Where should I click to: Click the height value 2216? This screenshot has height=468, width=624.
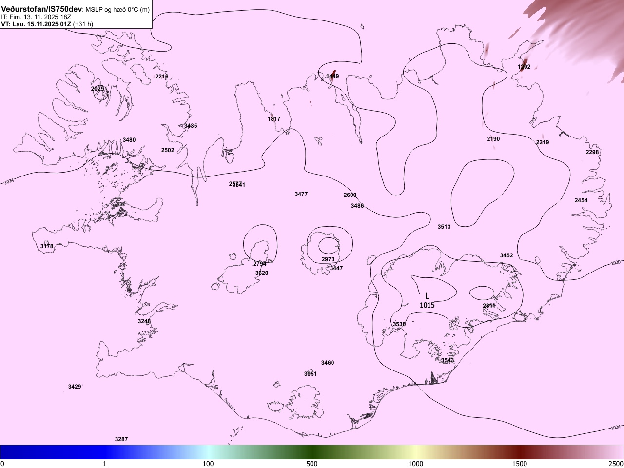coord(162,77)
